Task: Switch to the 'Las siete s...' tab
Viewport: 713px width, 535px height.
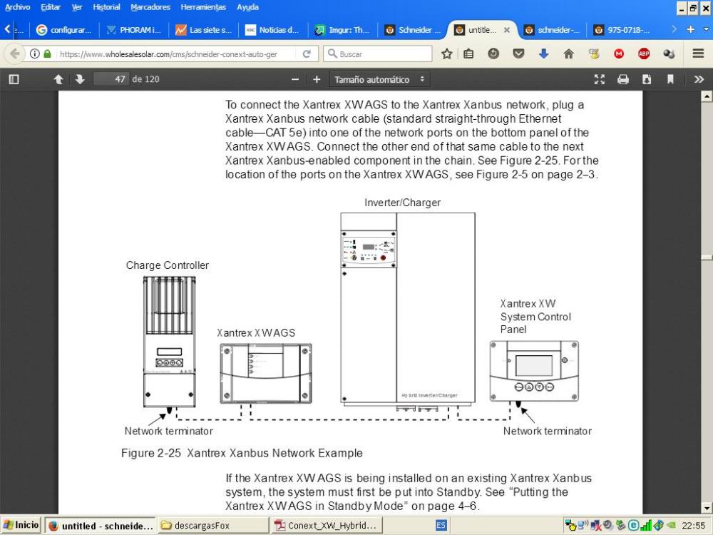Action: coord(204,30)
